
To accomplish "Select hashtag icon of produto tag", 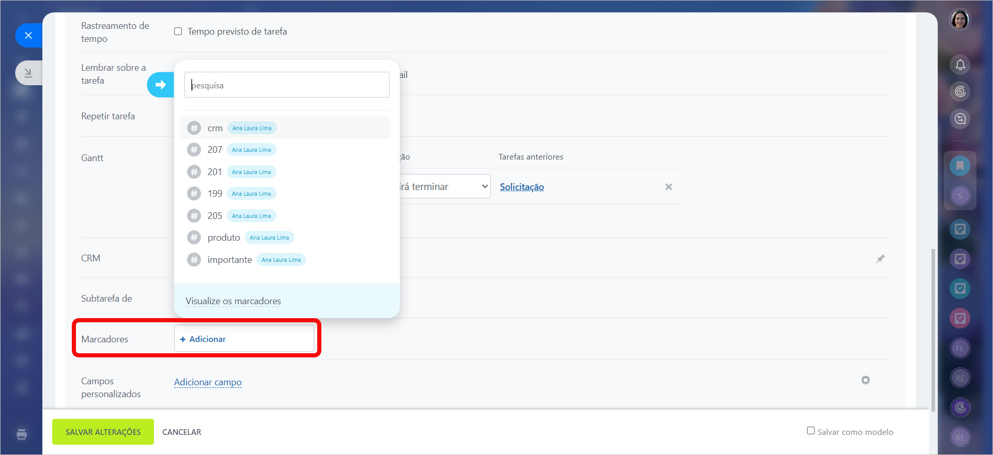I will tap(194, 238).
